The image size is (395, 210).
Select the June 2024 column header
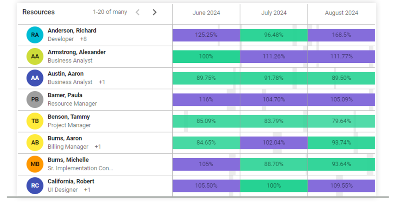206,13
